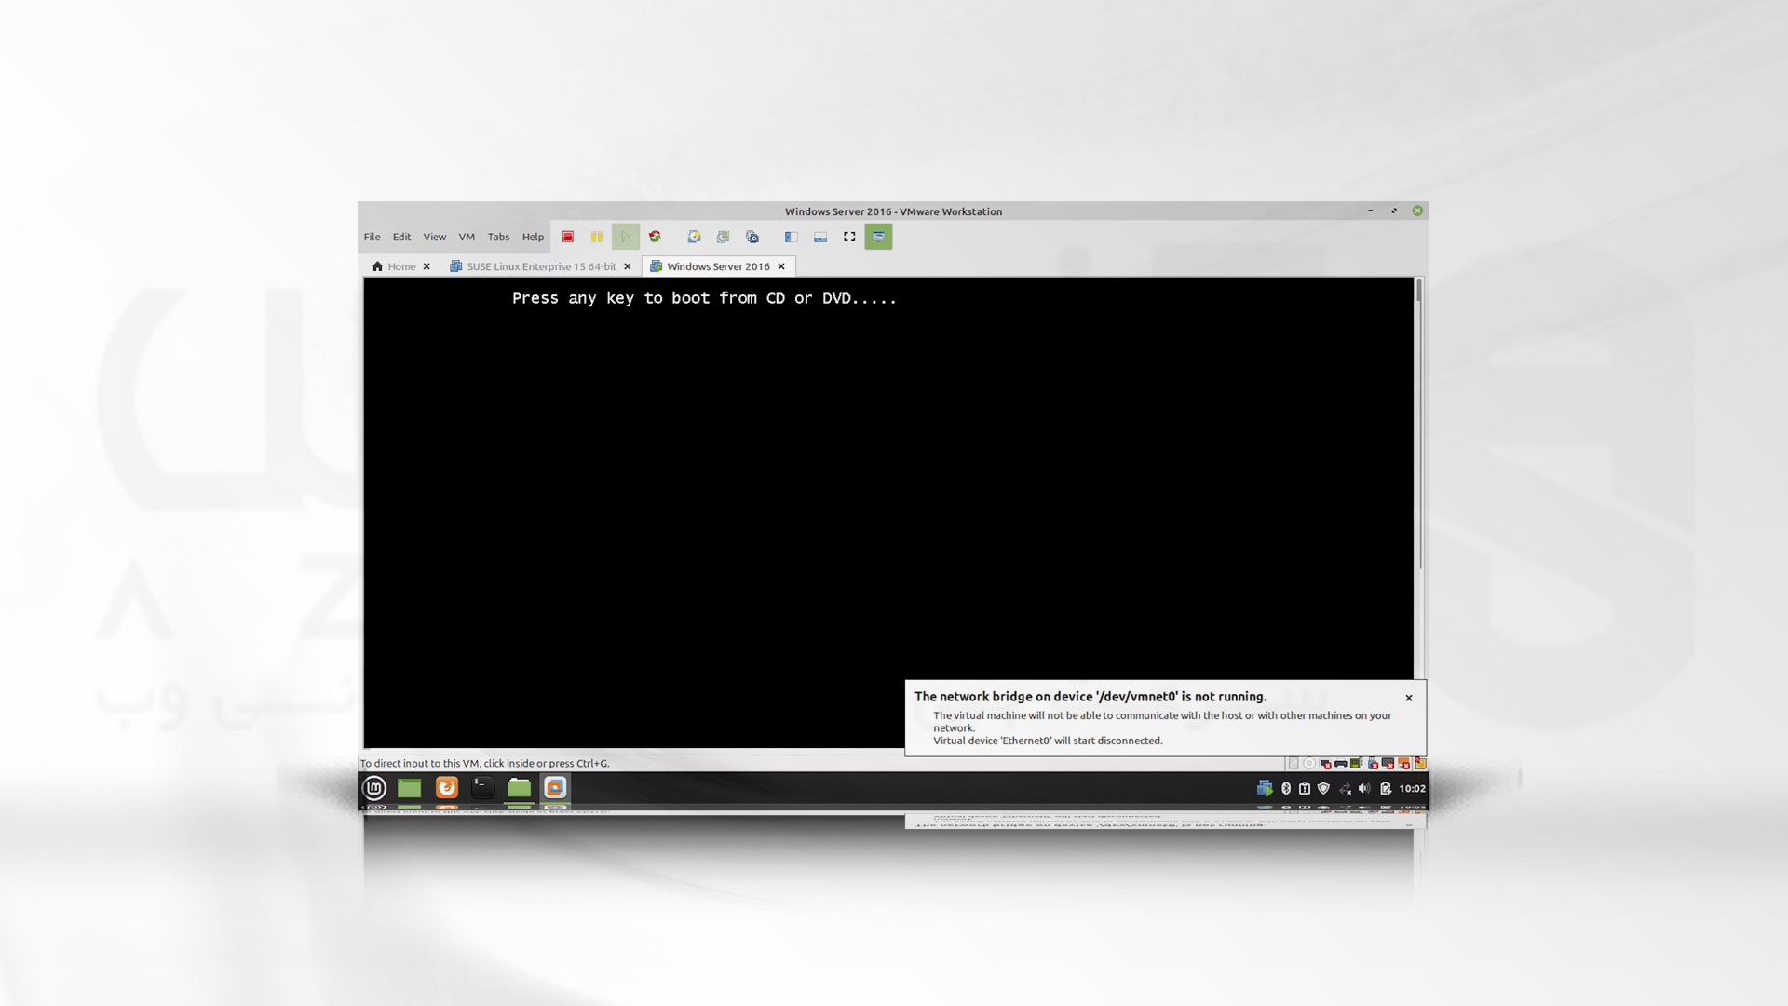Screen dimensions: 1788x1006
Task: Toggle the thumbnail bar icon
Action: tap(820, 237)
